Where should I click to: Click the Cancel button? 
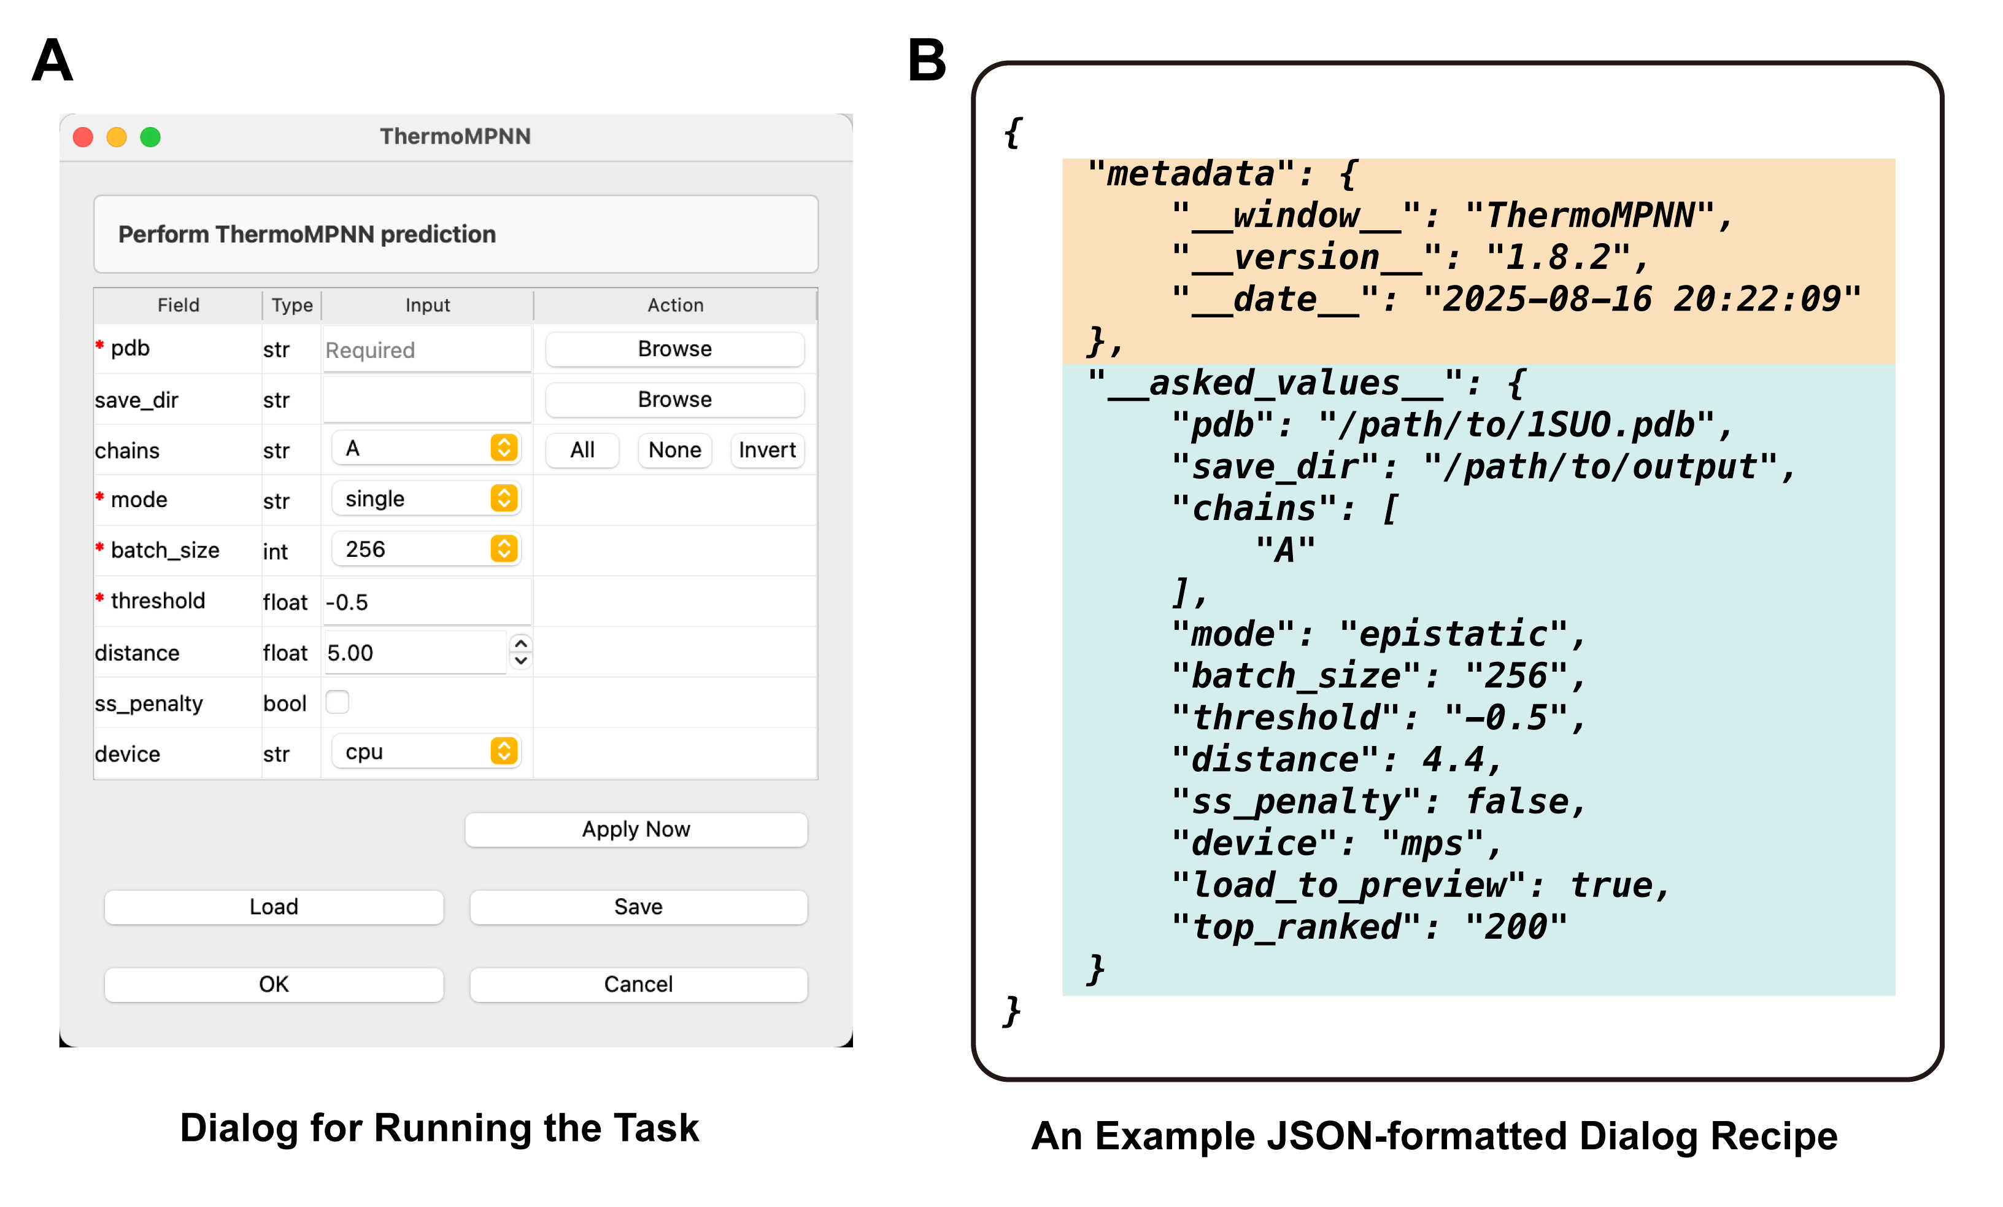(638, 984)
